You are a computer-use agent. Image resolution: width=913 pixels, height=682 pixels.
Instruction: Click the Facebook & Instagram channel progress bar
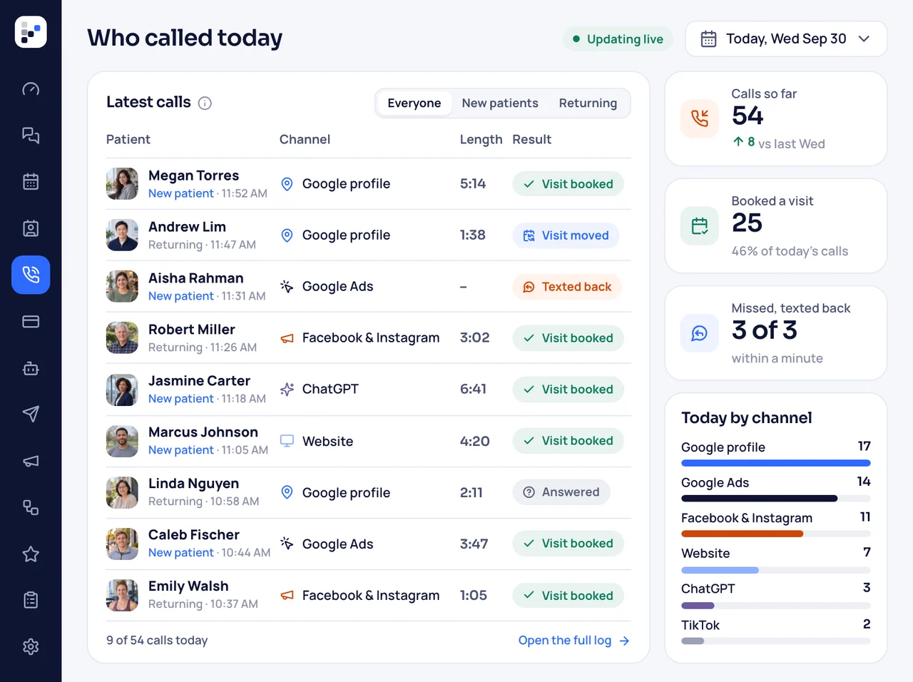(x=776, y=534)
